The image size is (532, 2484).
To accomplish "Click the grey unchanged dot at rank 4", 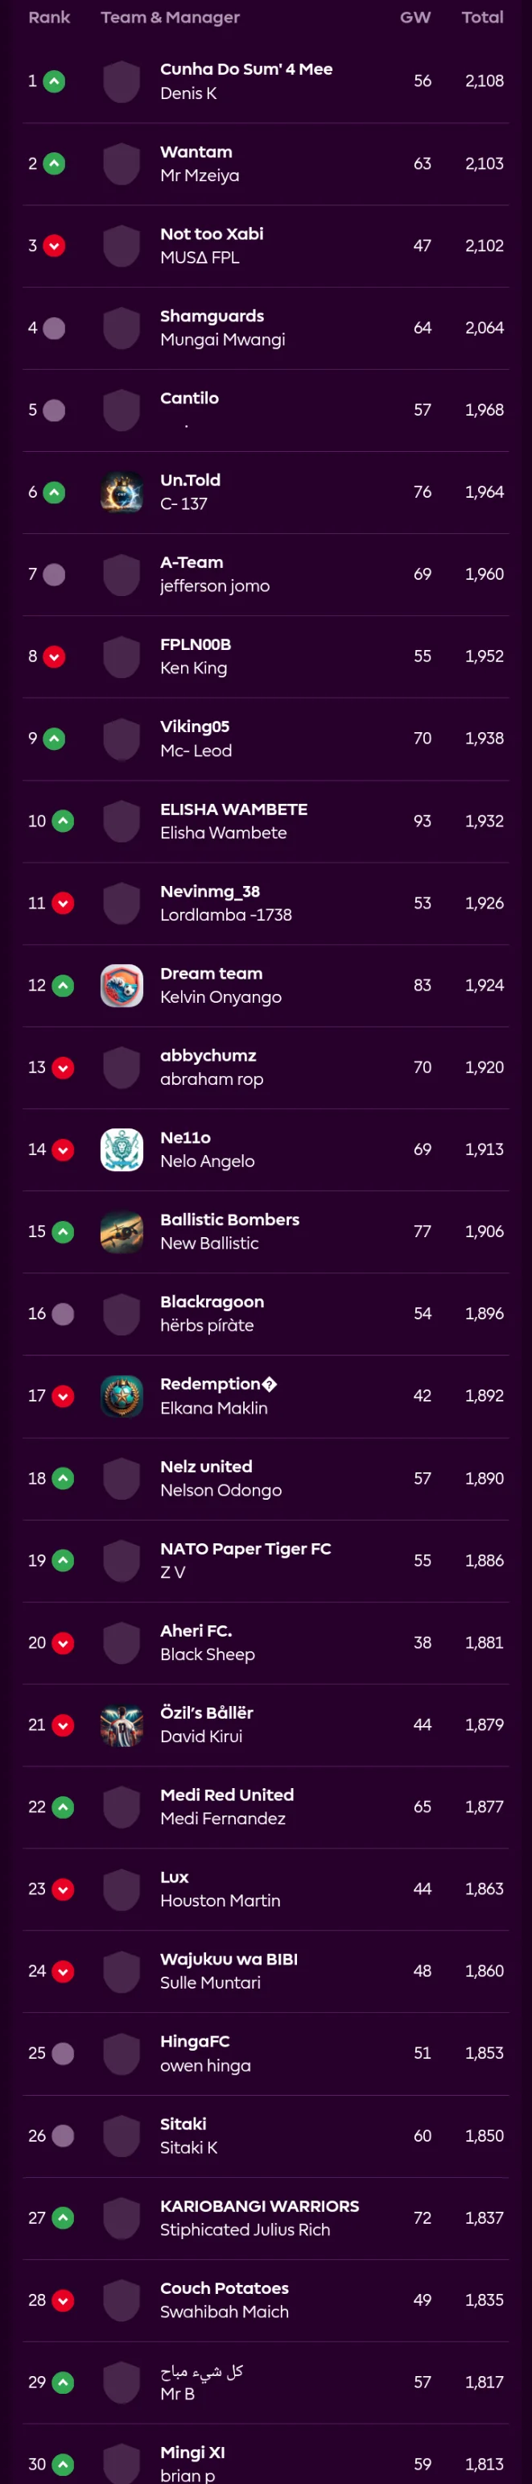I will point(55,328).
